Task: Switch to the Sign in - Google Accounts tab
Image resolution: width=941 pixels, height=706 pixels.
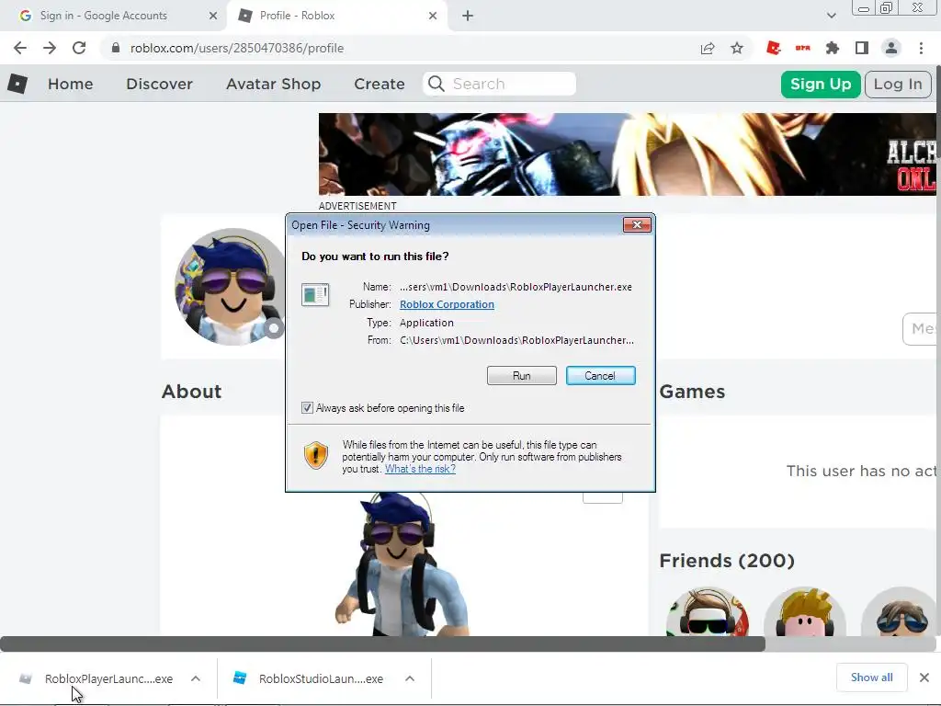Action: coord(114,16)
